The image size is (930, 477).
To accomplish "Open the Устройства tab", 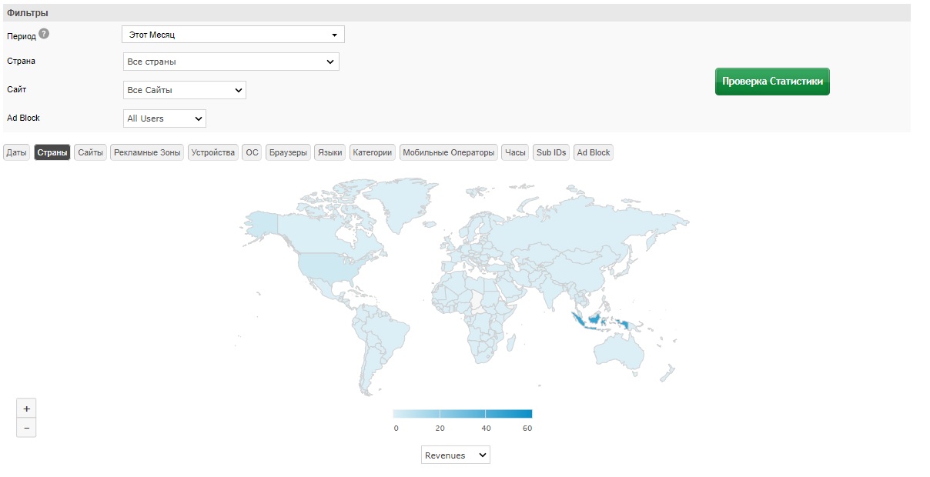I will point(212,152).
